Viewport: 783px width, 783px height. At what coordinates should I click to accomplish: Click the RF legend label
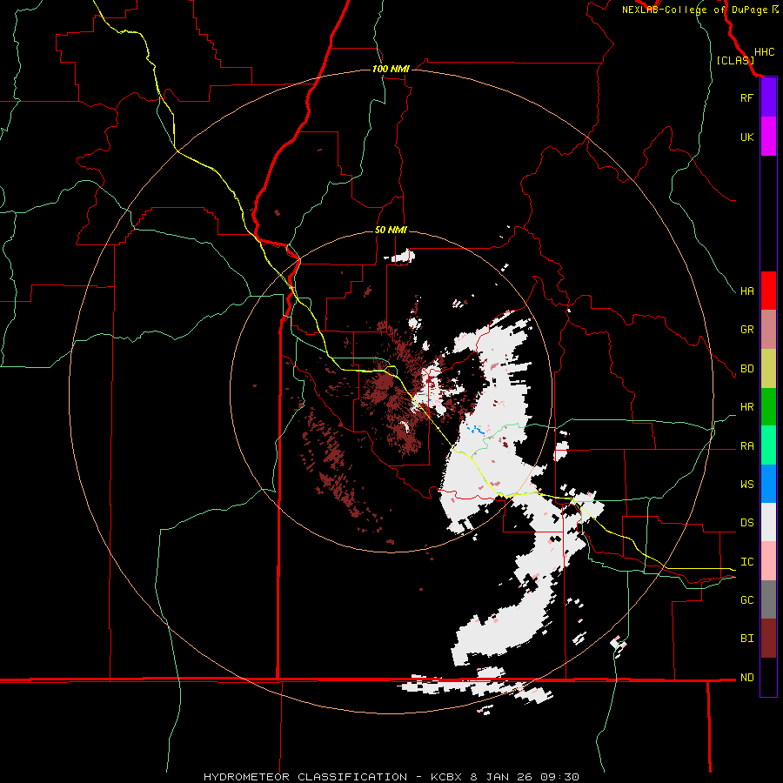746,97
